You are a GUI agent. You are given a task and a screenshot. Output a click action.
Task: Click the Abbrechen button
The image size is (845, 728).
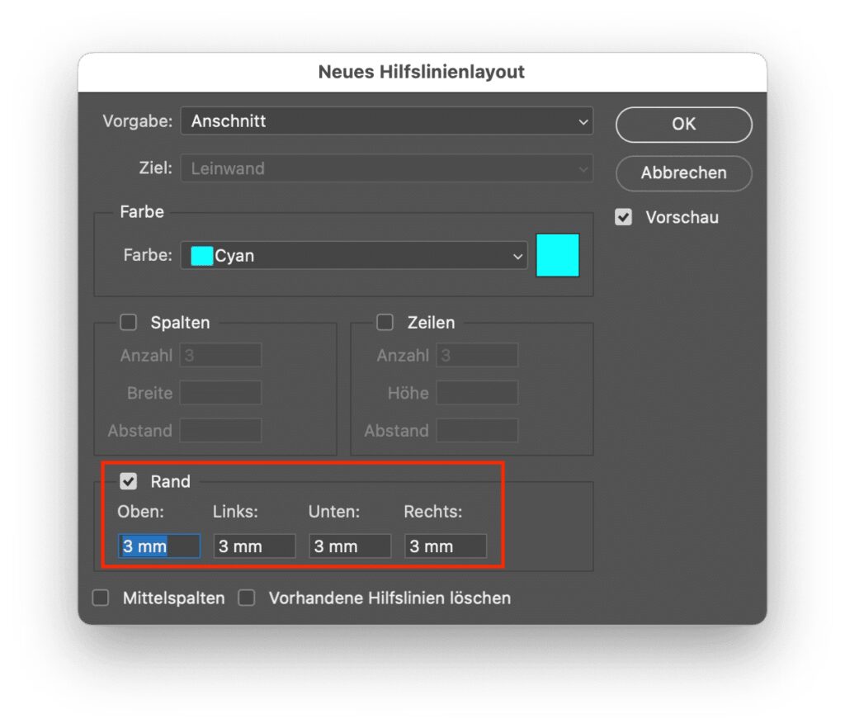683,173
